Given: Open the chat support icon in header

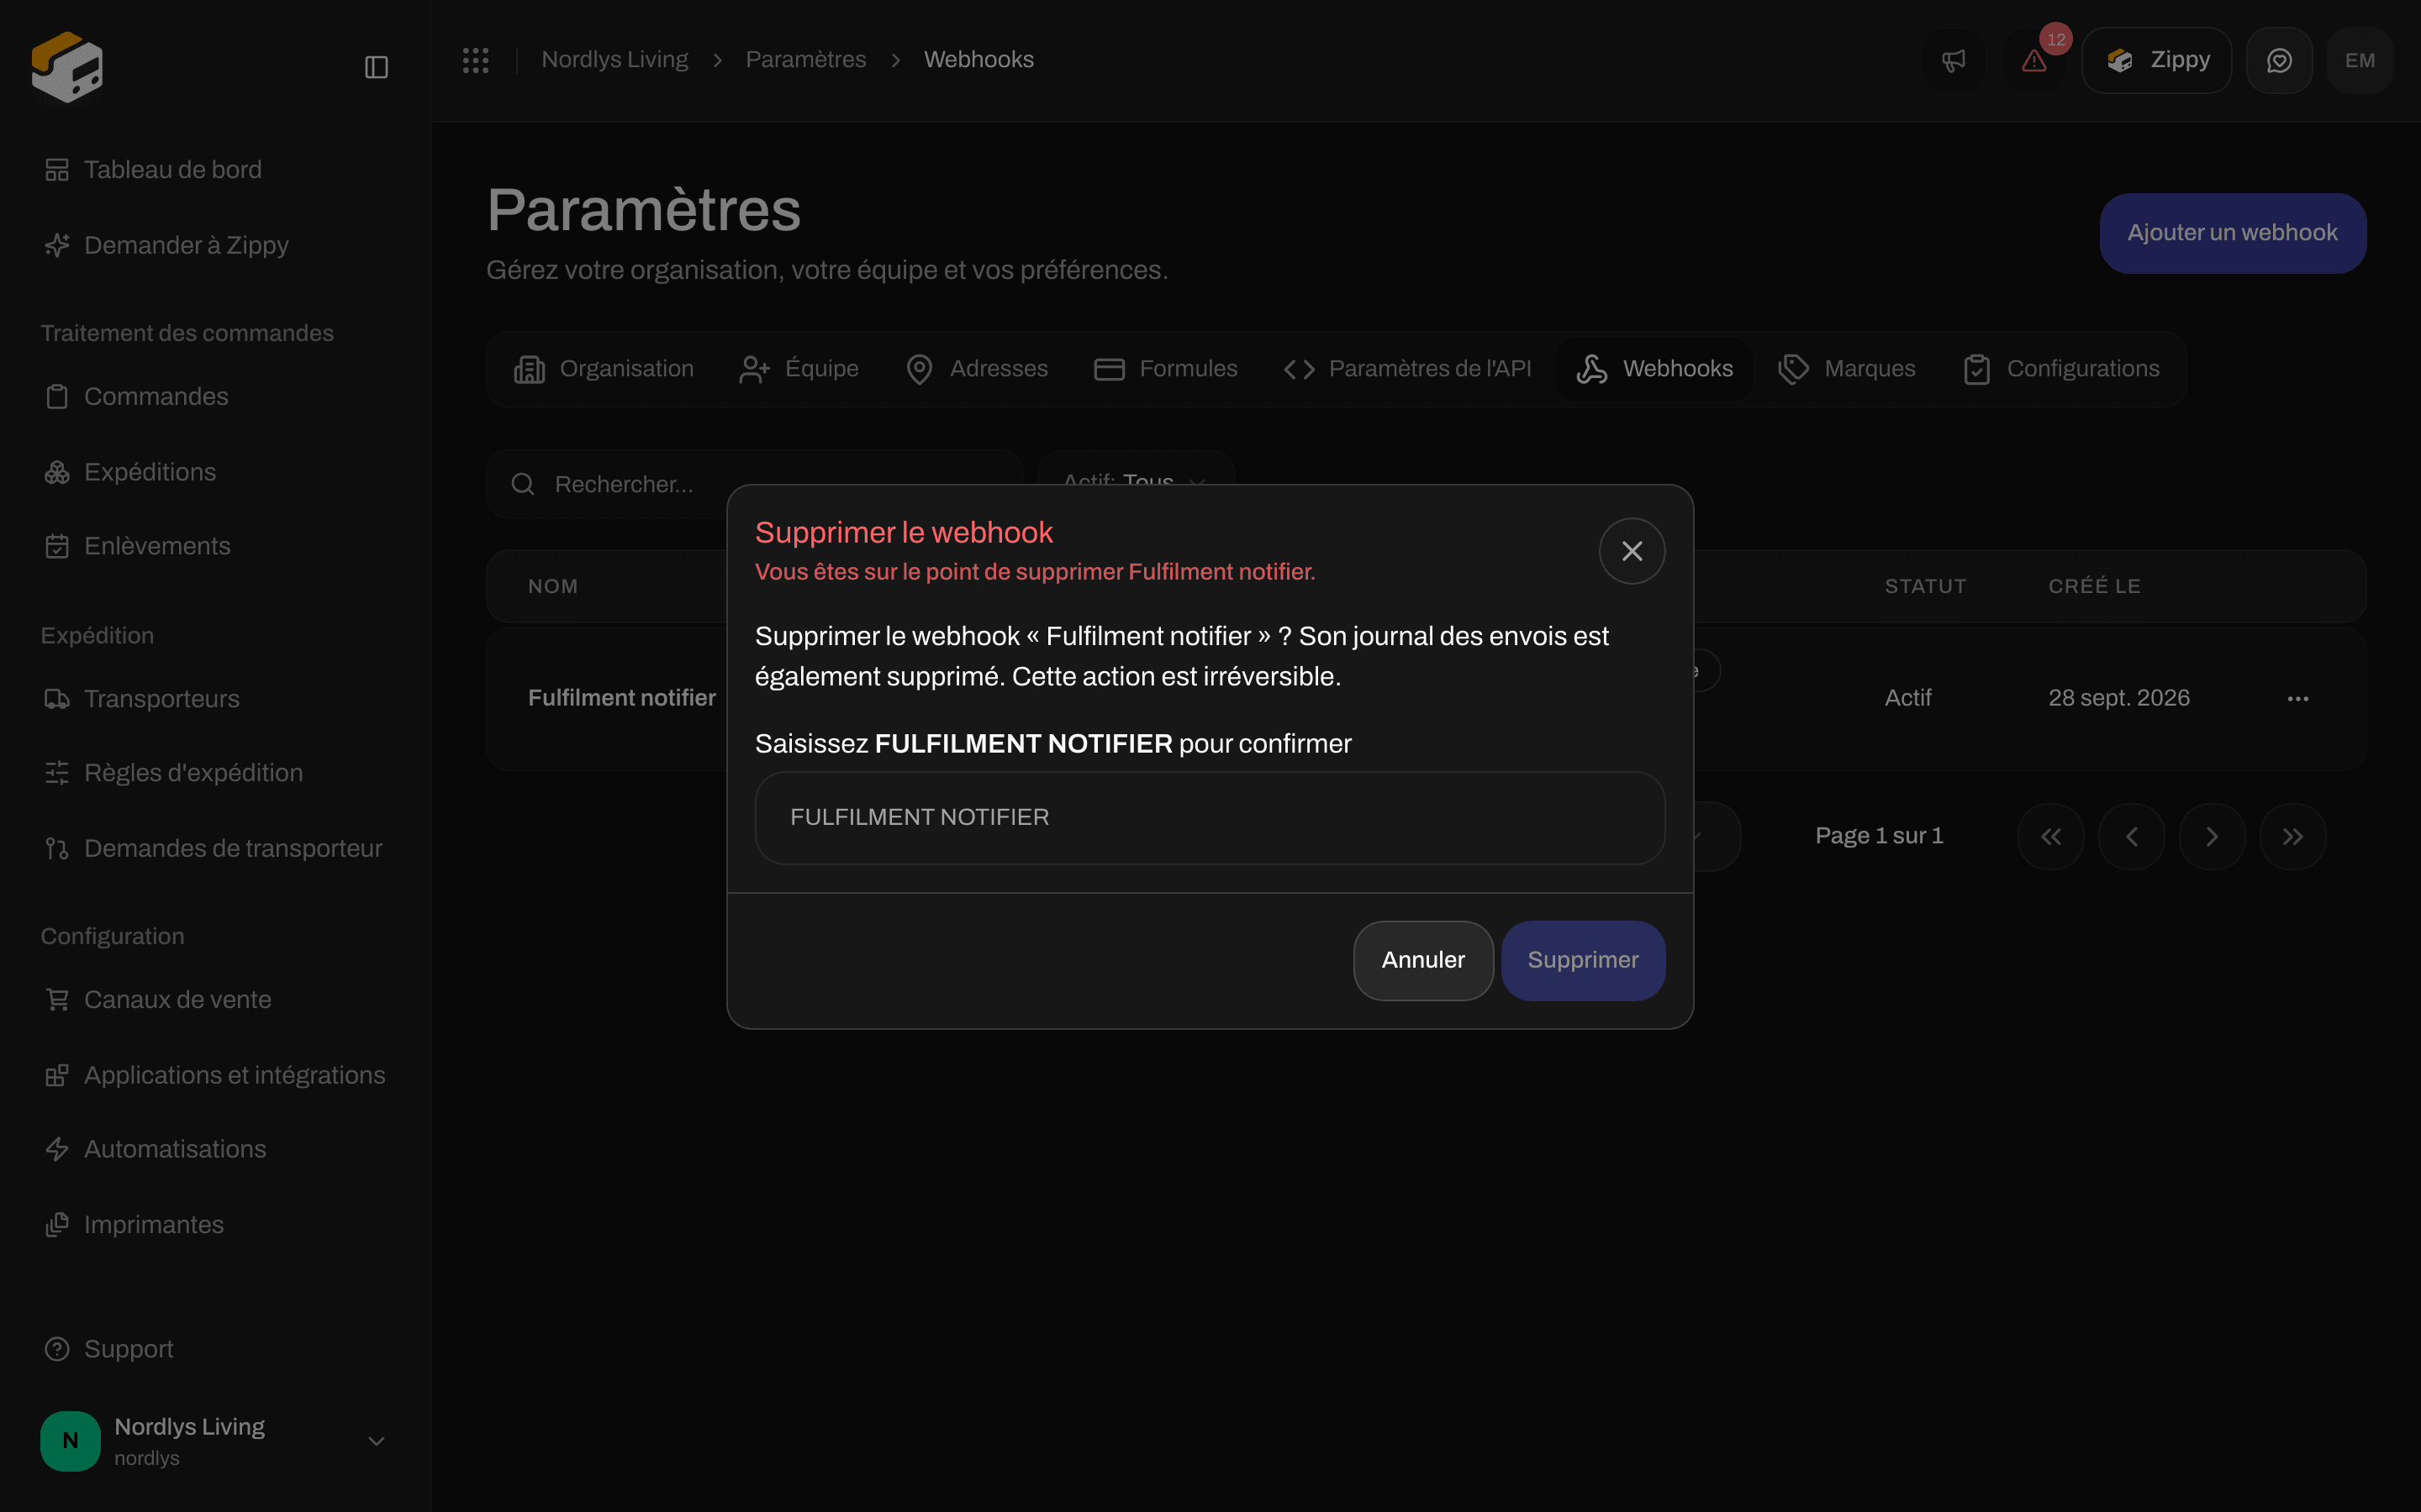Looking at the screenshot, I should coord(2279,60).
